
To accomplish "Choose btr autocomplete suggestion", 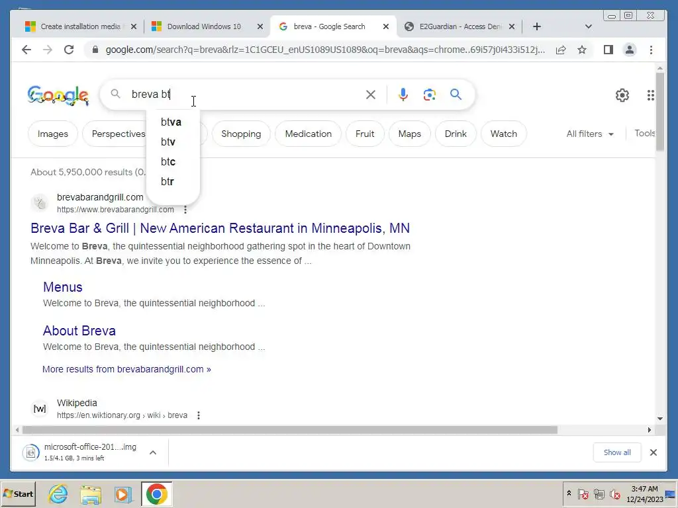I will tap(173, 181).
